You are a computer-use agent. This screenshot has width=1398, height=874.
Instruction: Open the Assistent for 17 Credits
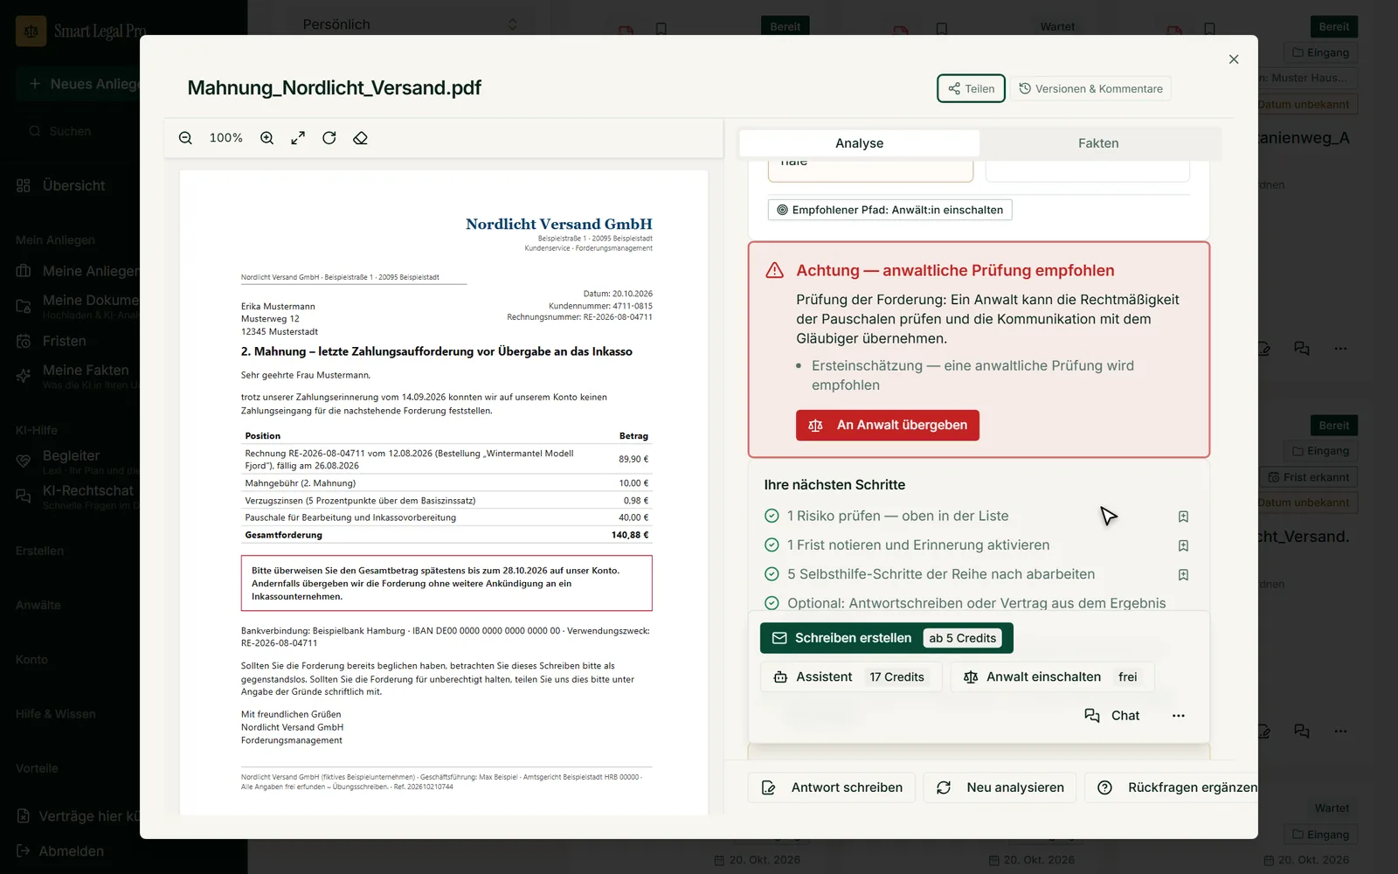coord(852,677)
